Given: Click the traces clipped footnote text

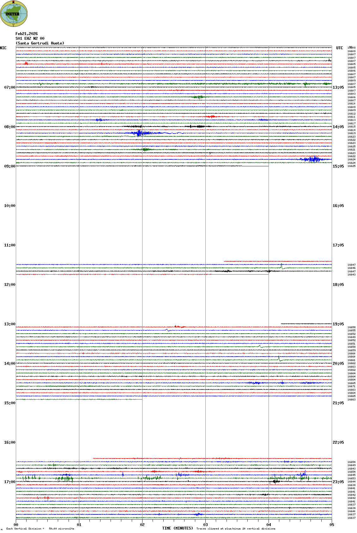Looking at the screenshot, I should click(236, 529).
